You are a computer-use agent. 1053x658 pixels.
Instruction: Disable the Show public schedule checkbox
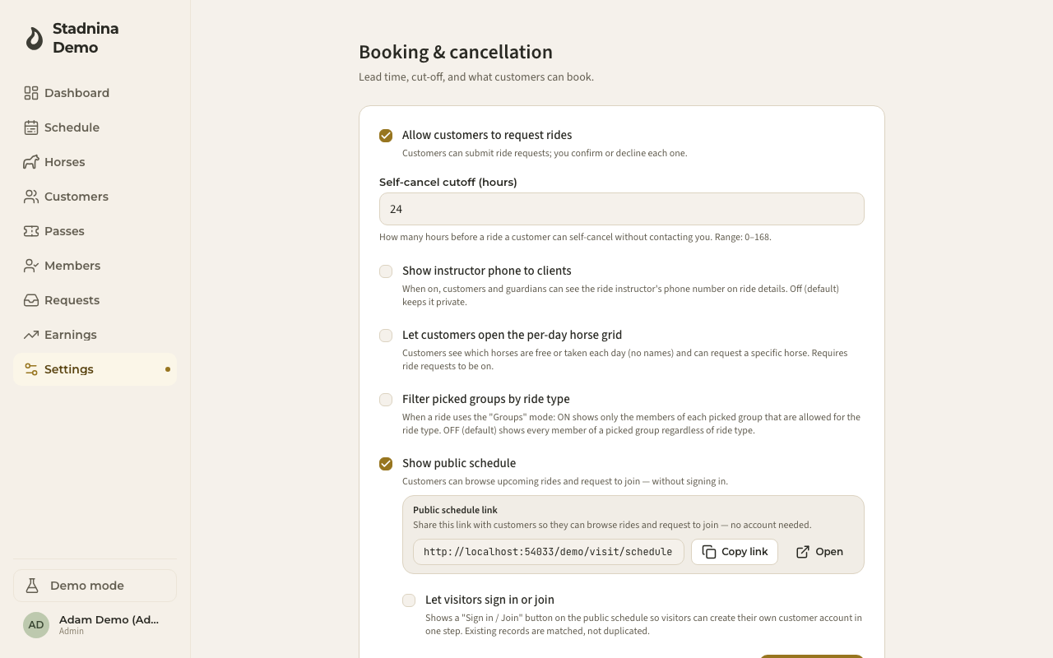pyautogui.click(x=386, y=464)
